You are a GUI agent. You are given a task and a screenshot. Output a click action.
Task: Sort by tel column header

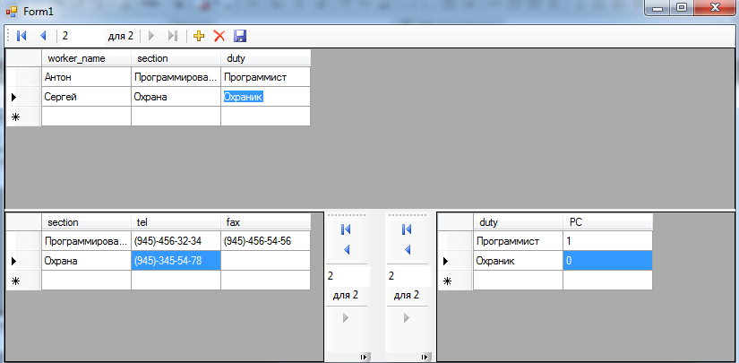[176, 222]
